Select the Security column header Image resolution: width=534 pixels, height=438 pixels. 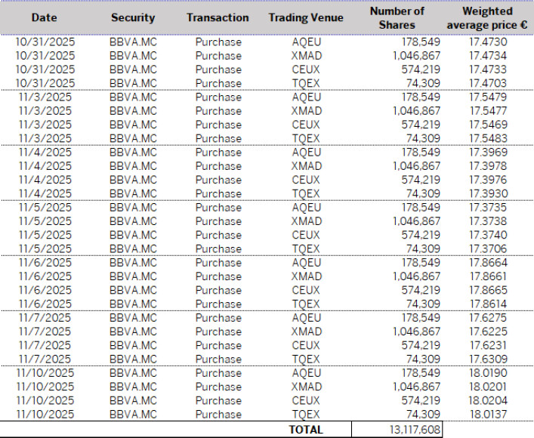132,17
